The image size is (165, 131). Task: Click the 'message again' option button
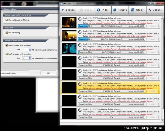point(15,73)
